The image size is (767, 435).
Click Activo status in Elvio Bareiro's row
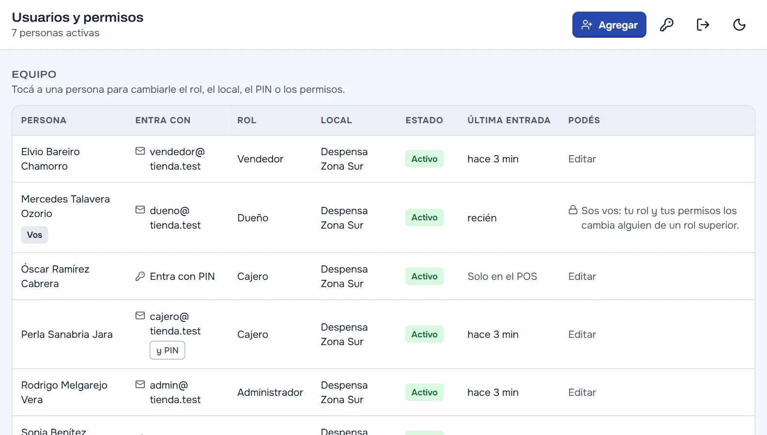(x=425, y=159)
